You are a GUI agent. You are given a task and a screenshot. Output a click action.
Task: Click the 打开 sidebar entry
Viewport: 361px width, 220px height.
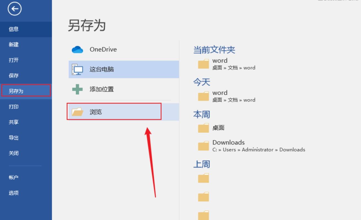click(x=13, y=60)
